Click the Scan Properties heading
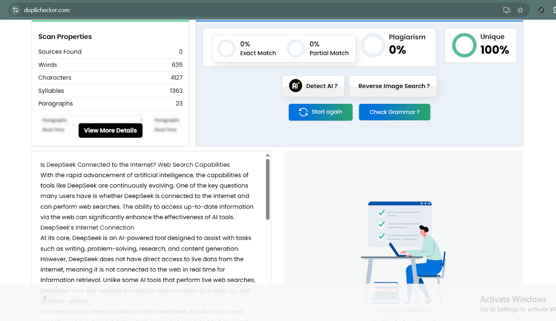The height and width of the screenshot is (321, 556). 65,37
